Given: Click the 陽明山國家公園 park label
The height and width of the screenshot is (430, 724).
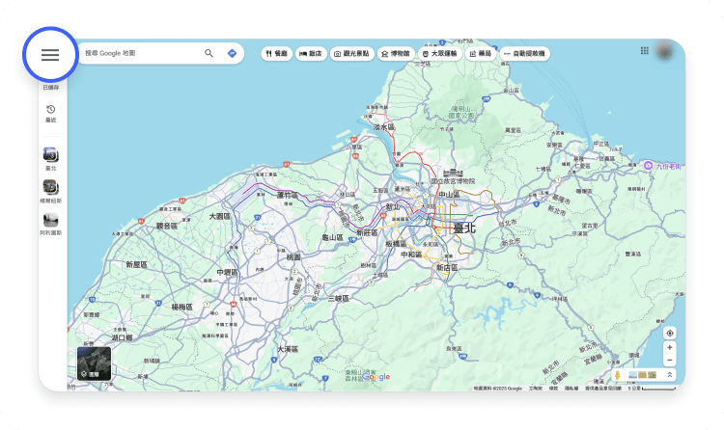Looking at the screenshot, I should pyautogui.click(x=460, y=112).
